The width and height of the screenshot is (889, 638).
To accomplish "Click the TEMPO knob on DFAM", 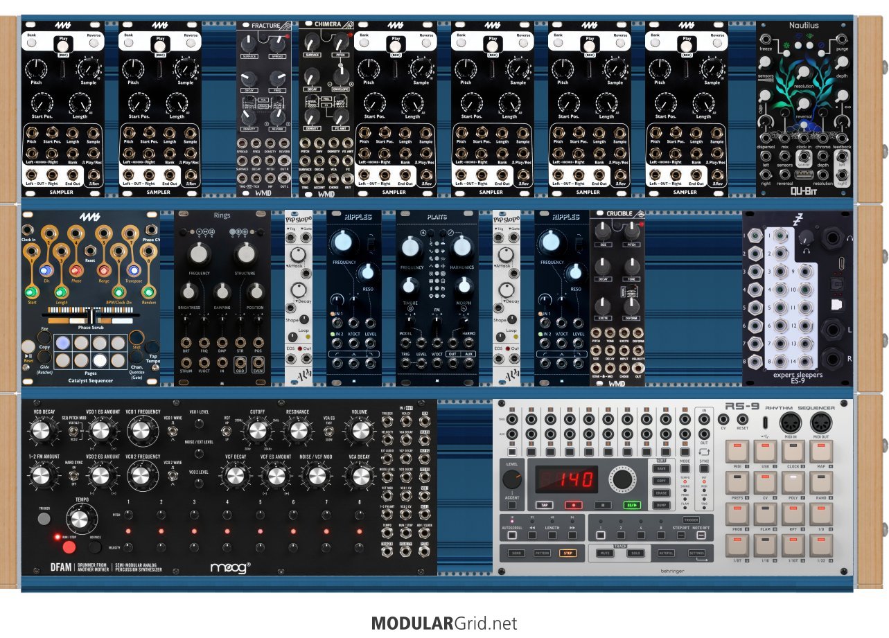I will (x=80, y=520).
